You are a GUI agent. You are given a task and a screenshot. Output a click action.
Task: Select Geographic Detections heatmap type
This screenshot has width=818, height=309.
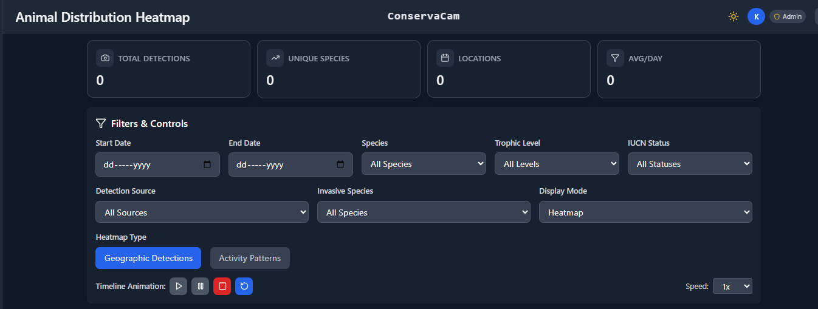click(148, 258)
